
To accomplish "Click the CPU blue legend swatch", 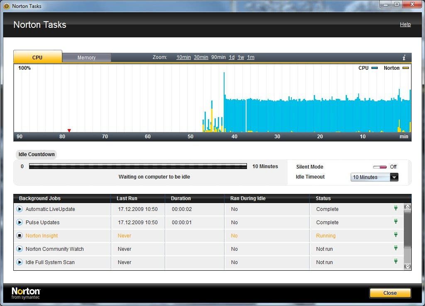I will (375, 68).
